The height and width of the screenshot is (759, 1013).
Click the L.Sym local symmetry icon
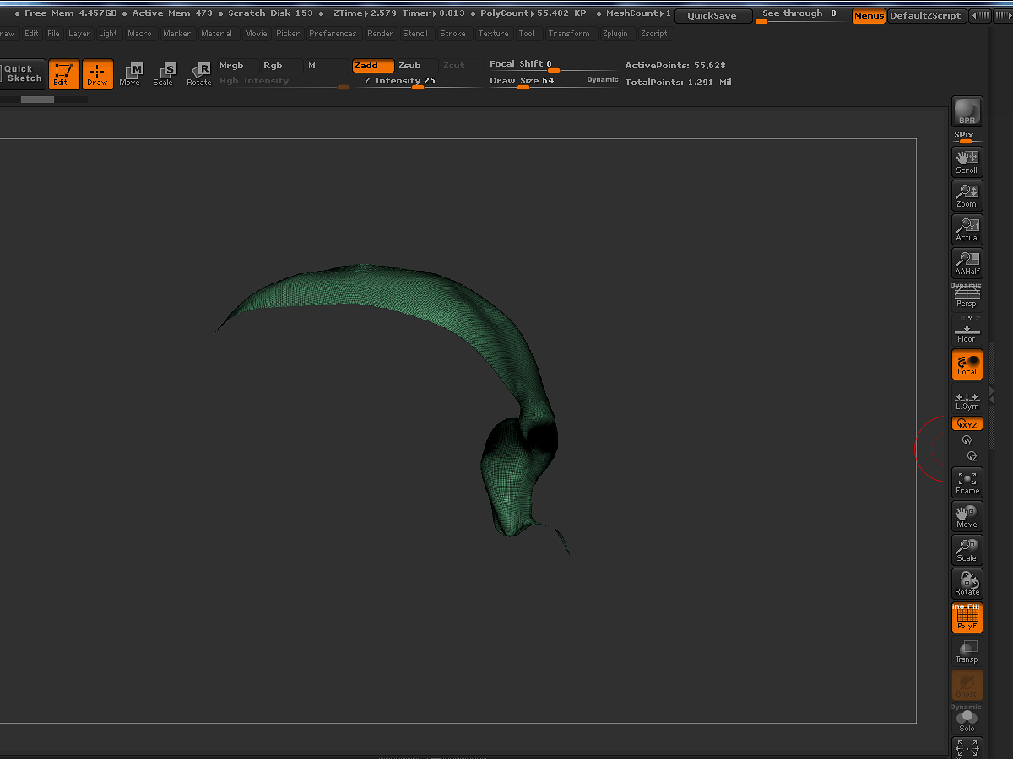tap(967, 398)
